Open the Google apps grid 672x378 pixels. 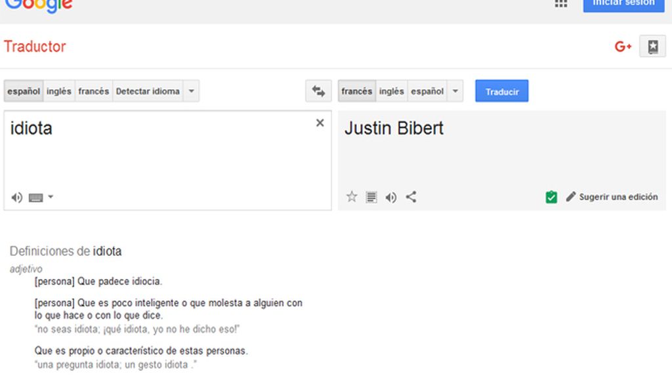pyautogui.click(x=561, y=3)
